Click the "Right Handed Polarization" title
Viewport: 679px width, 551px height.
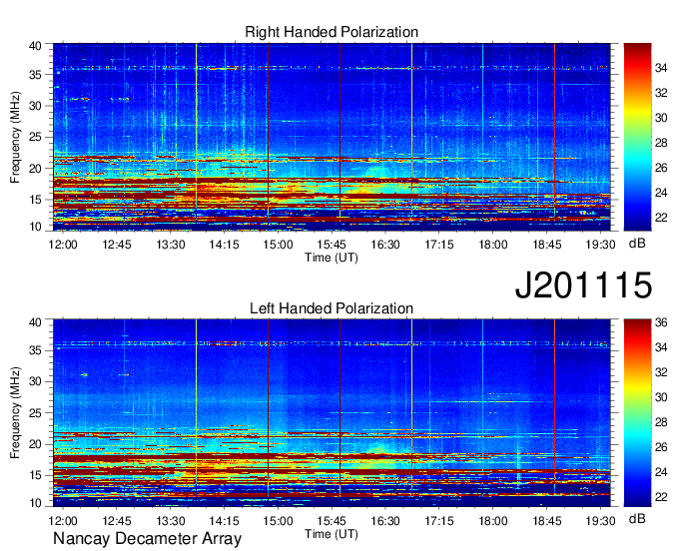point(332,32)
